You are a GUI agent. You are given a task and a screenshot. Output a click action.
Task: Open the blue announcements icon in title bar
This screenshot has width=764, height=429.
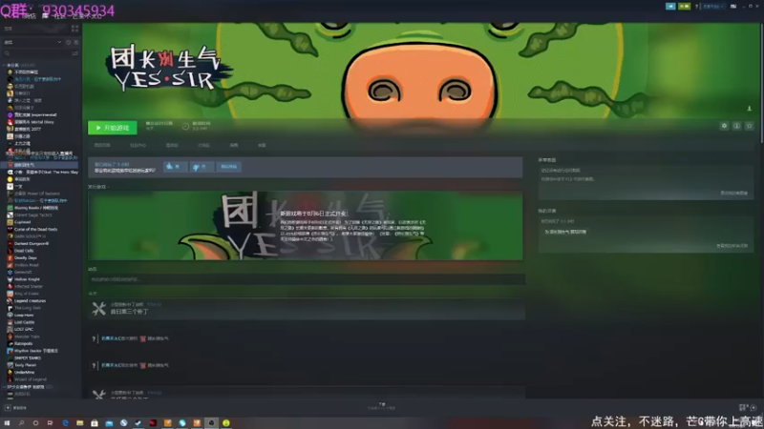(x=670, y=7)
